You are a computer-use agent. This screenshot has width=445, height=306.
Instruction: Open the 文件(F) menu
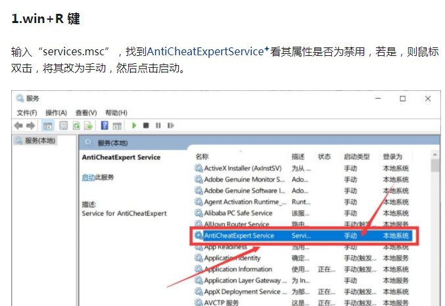coord(27,113)
